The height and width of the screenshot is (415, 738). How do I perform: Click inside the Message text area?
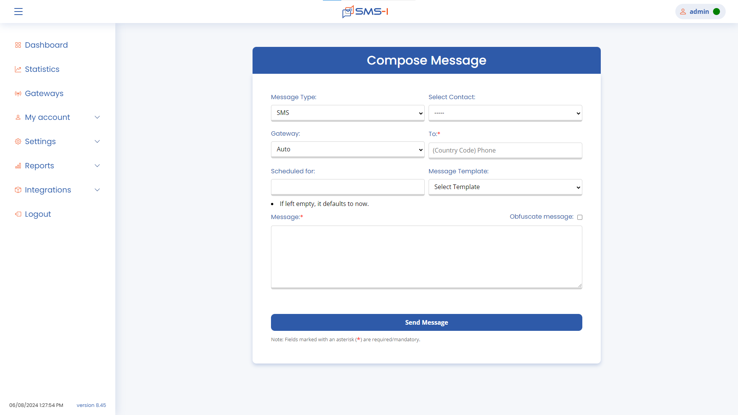[x=426, y=257]
